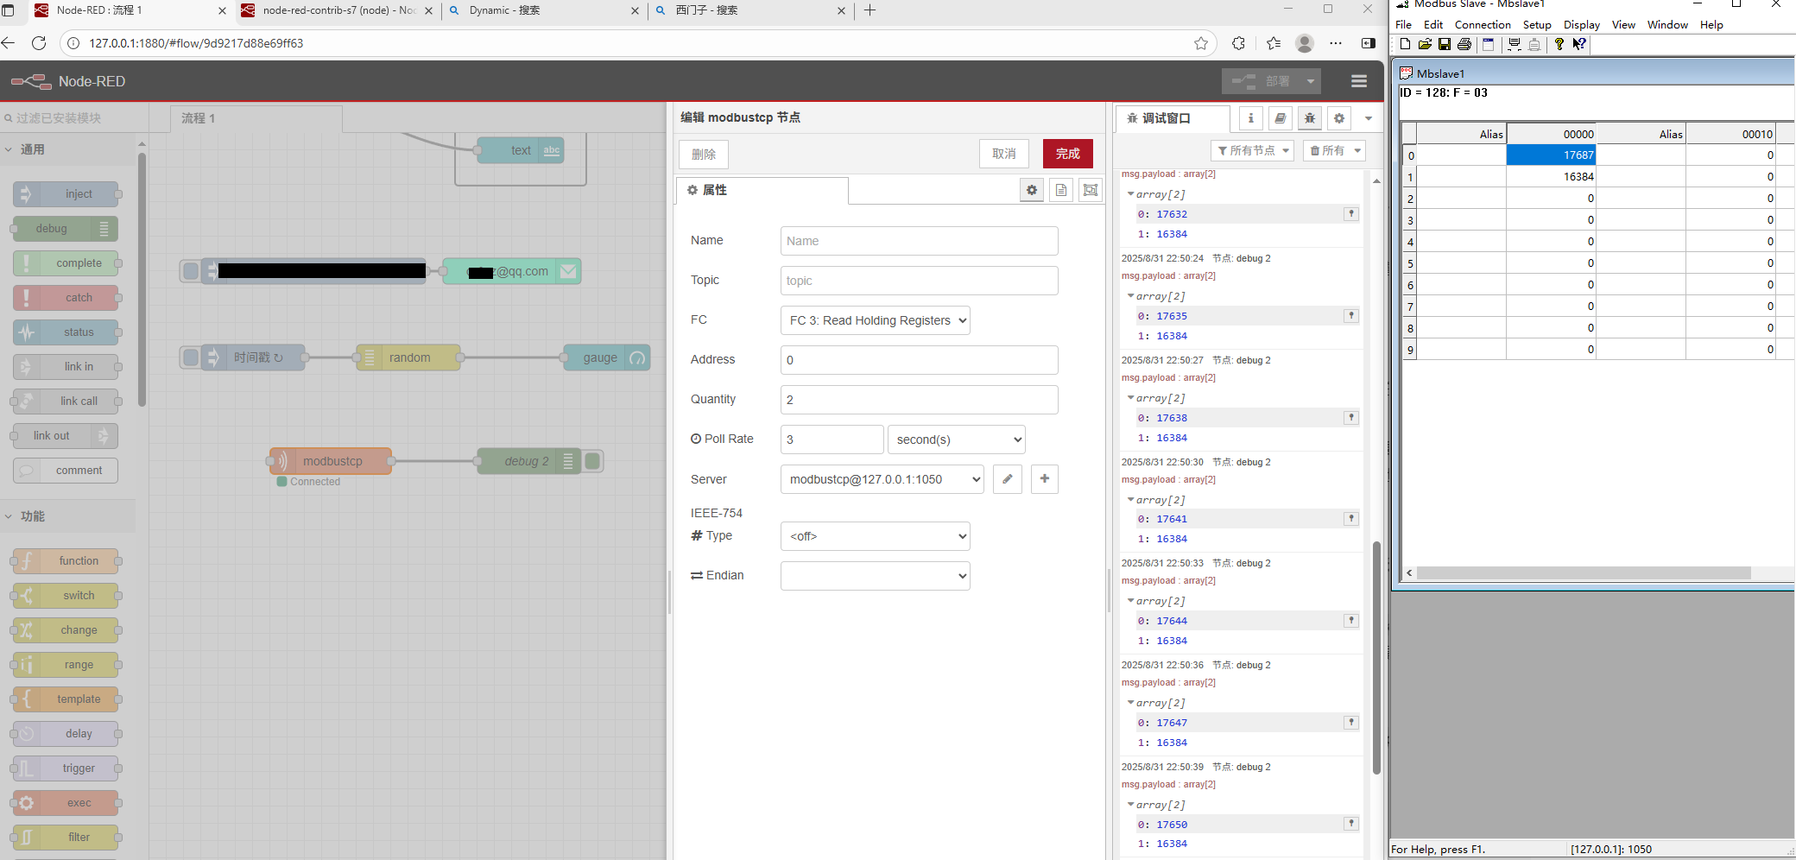
Task: Open sidebar tab list dropdown arrow
Action: pyautogui.click(x=1369, y=118)
